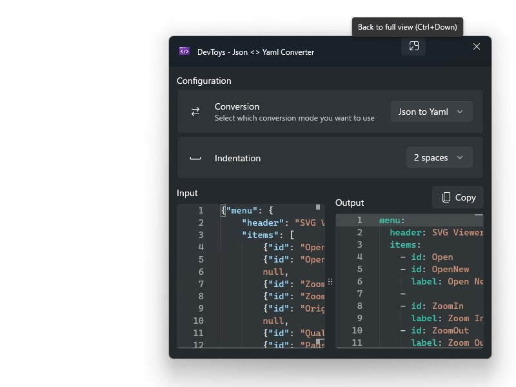
Task: Click the null value on input line 6
Action: (x=273, y=272)
